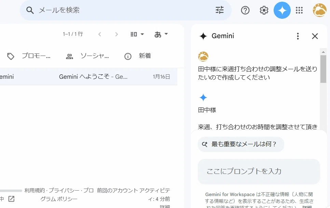330x208 pixels.
Task: Open the account avatar in top bar
Action: click(x=319, y=10)
